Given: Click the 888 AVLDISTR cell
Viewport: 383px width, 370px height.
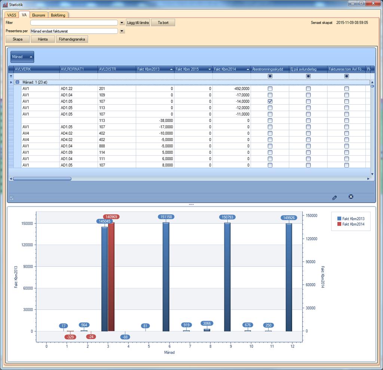Looking at the screenshot, I should [117, 146].
